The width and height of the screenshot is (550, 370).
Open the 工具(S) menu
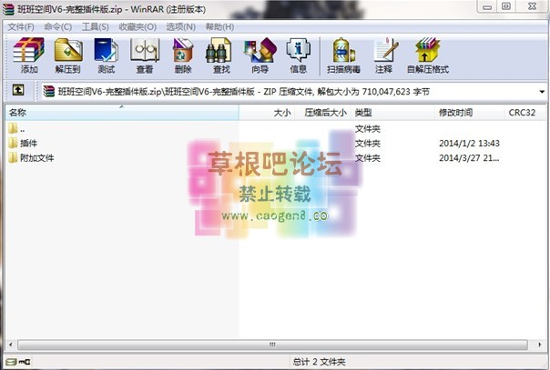pos(95,27)
